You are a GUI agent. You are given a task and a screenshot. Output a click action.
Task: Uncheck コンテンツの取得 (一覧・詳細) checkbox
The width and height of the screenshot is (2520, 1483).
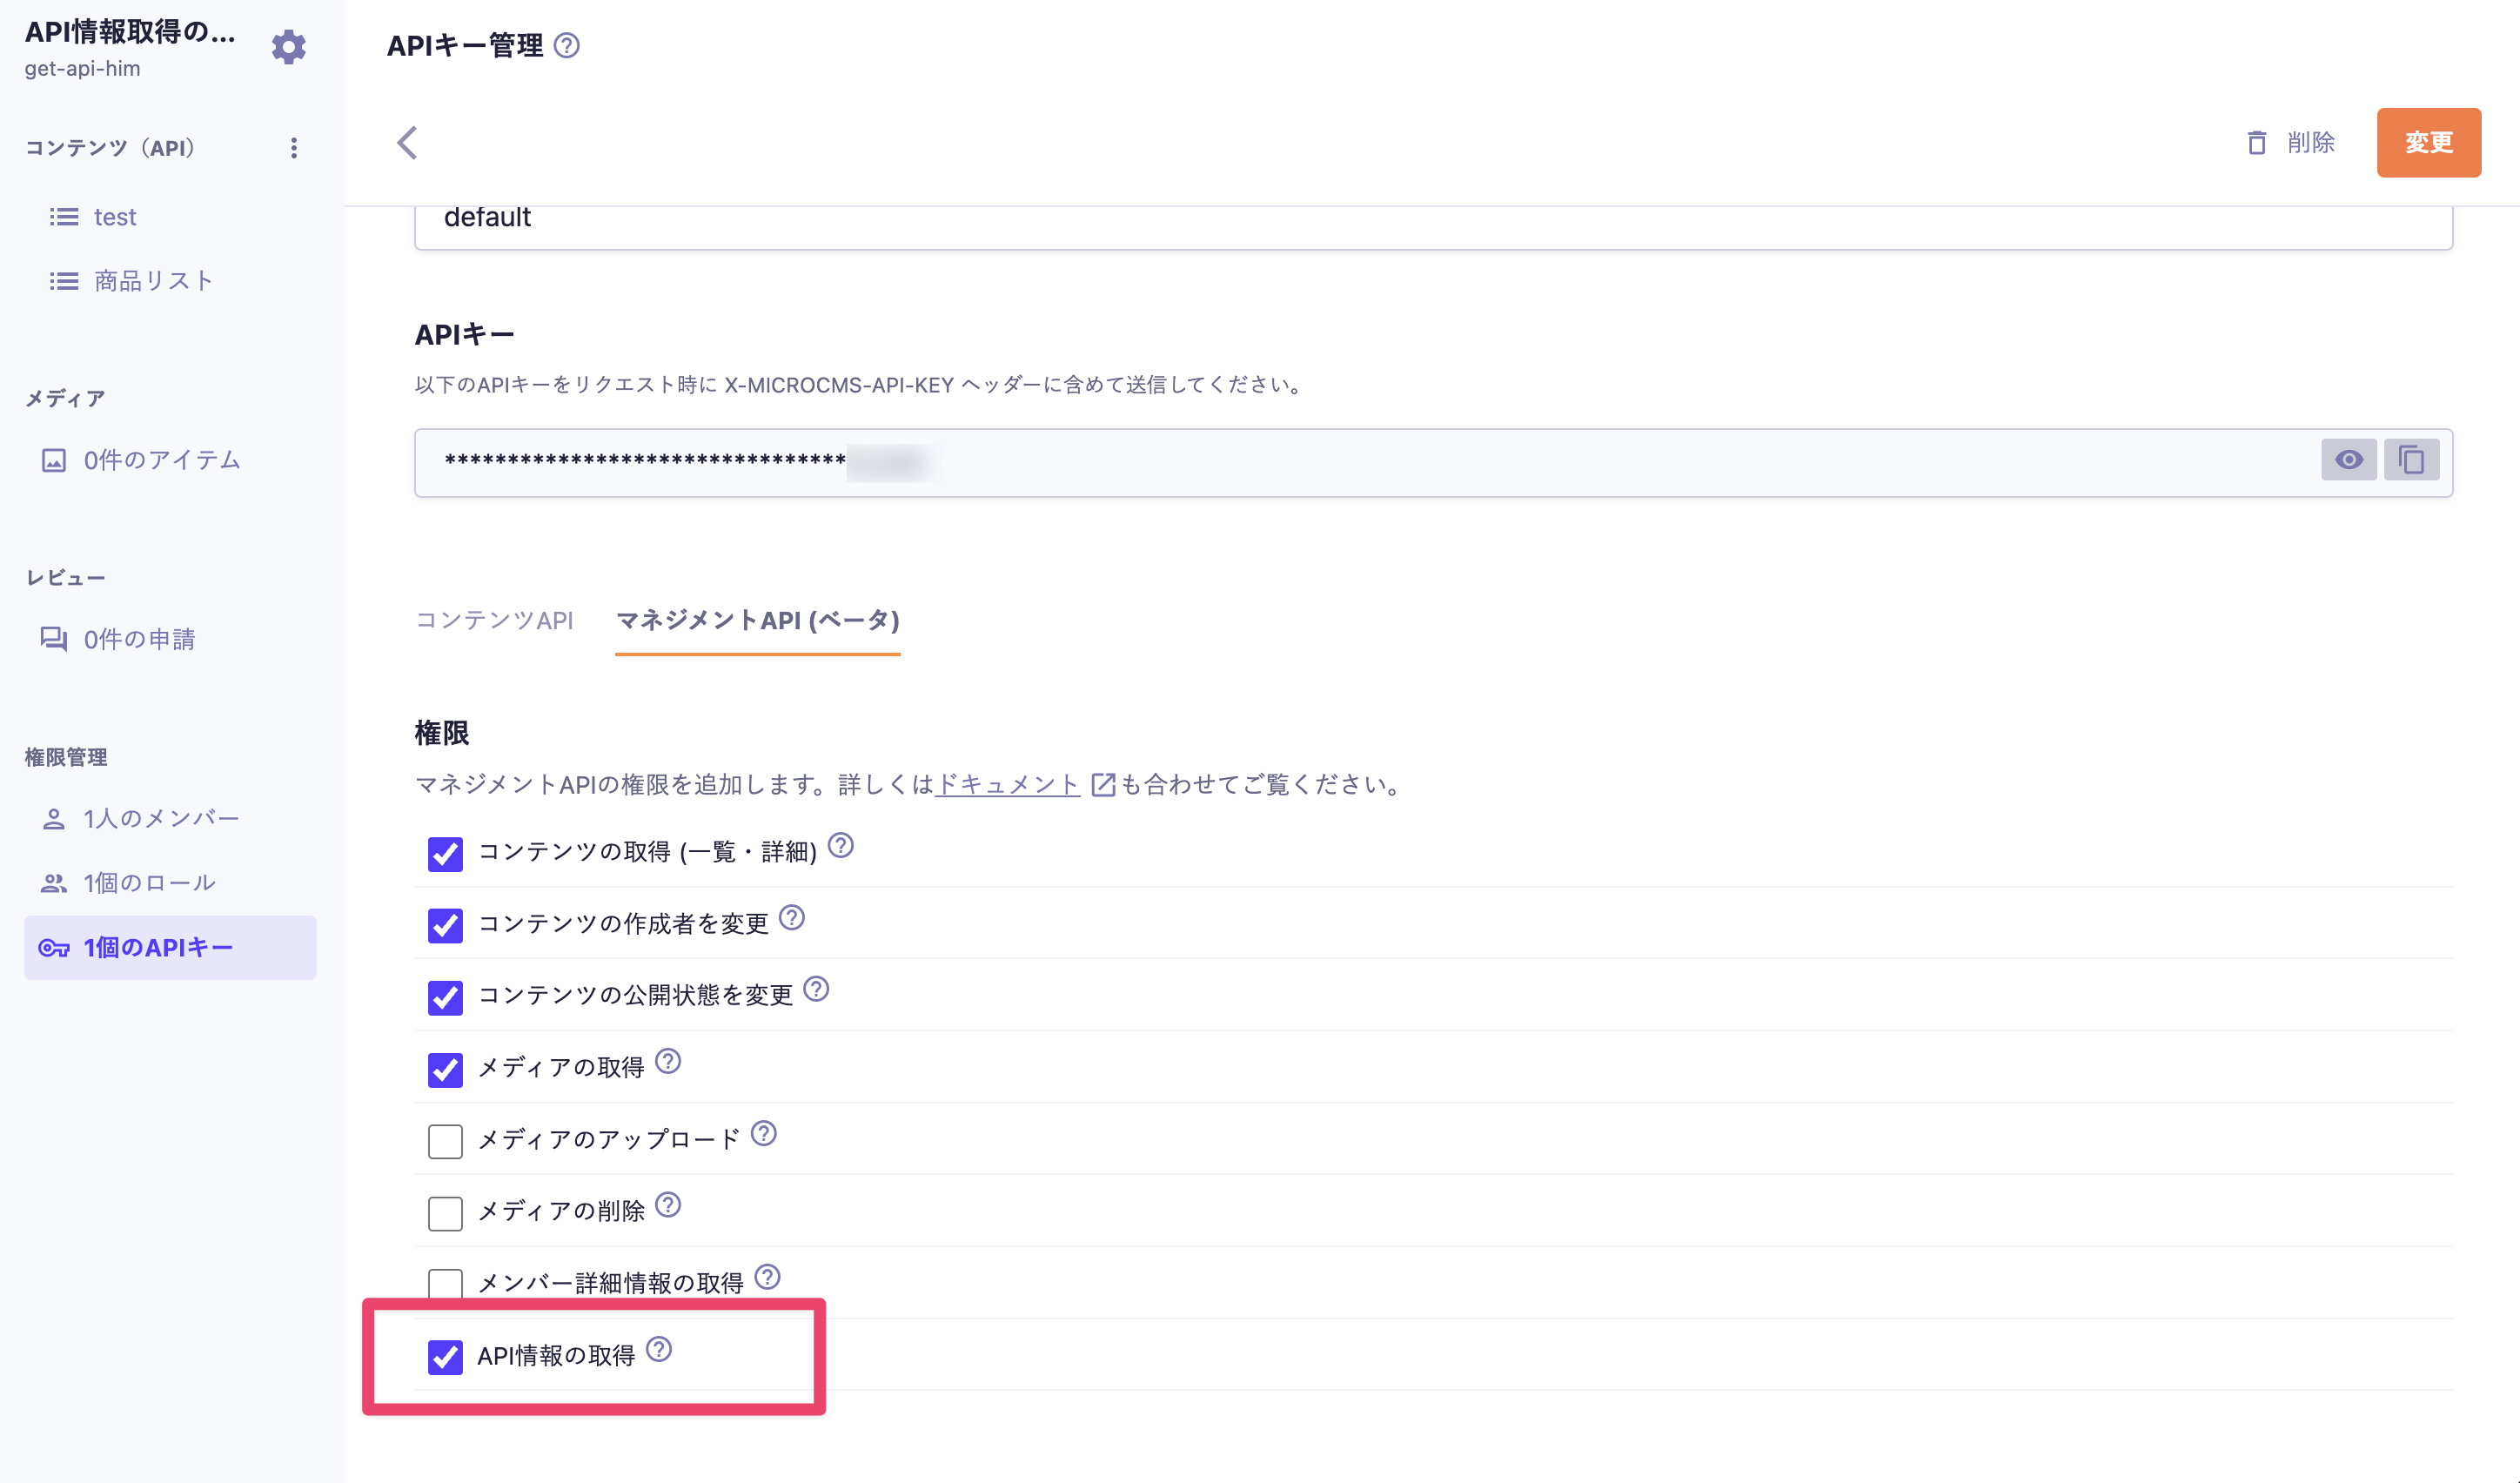(445, 853)
